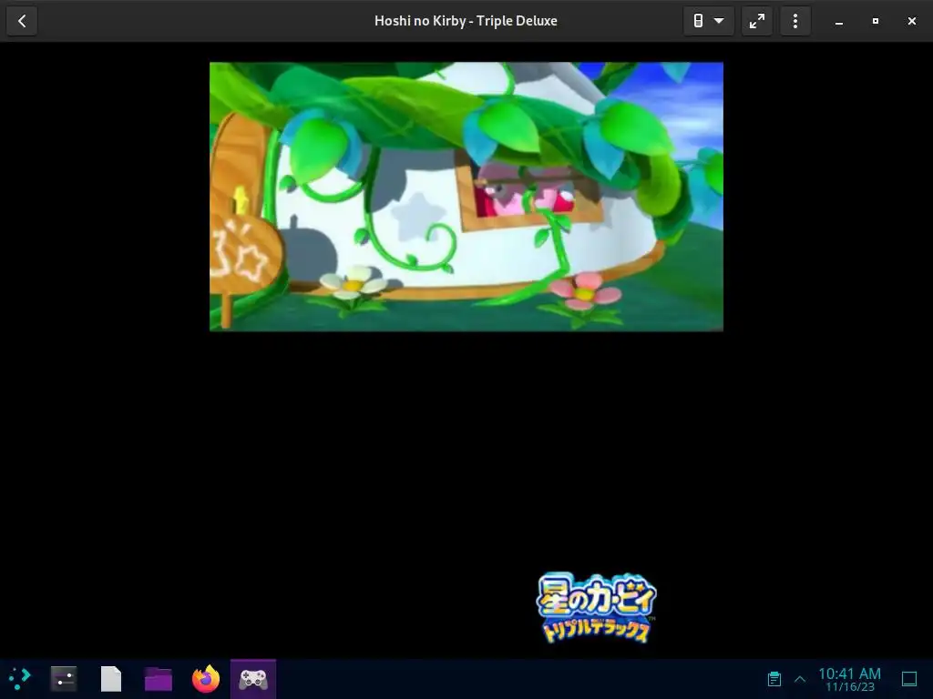
Task: Open the clipboard tray icon
Action: coord(774,679)
